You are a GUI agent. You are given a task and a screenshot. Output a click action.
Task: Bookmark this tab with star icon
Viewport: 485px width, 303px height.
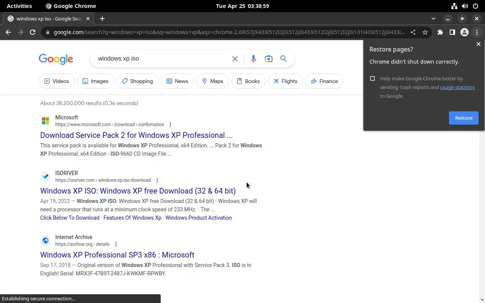(425, 32)
